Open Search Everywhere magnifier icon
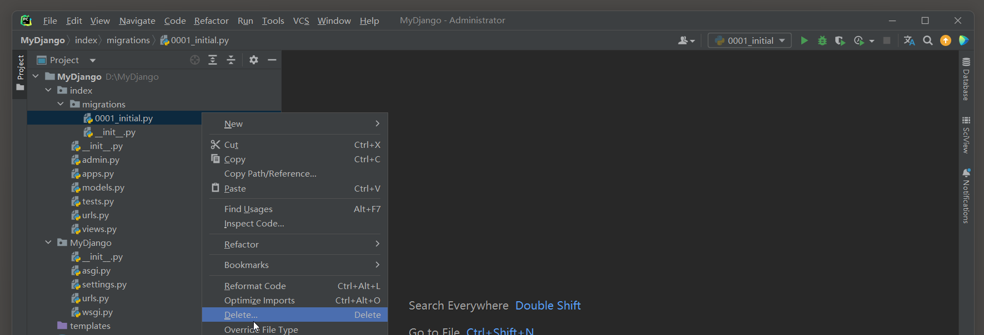 pos(928,40)
